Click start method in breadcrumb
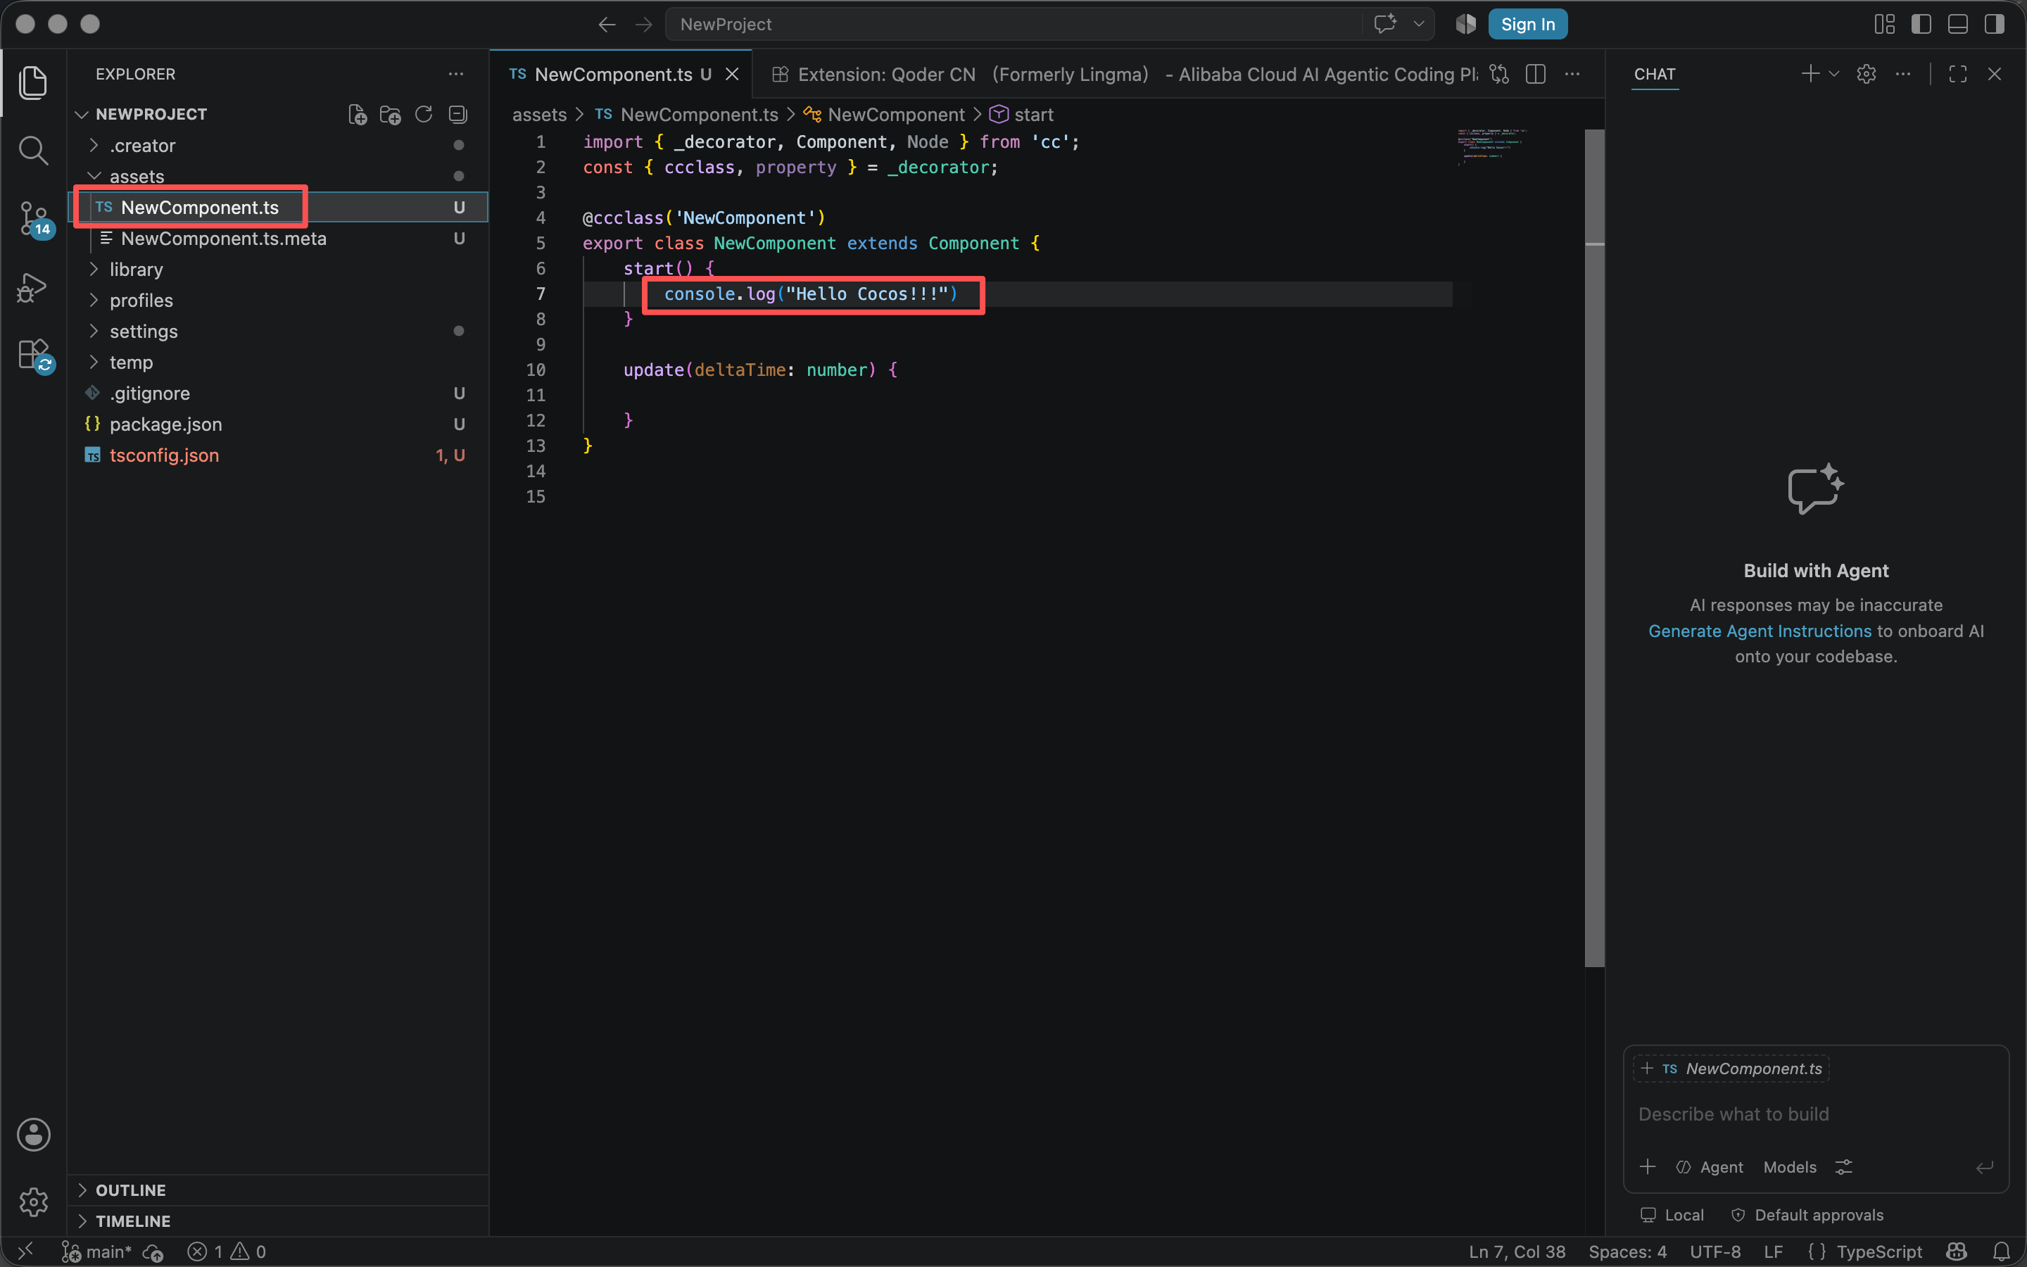The height and width of the screenshot is (1267, 2027). tap(1022, 114)
